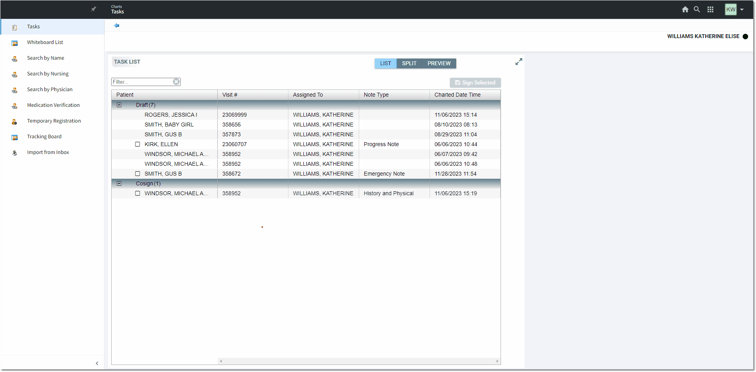
Task: Click the Temporary Registration icon
Action: pos(15,121)
